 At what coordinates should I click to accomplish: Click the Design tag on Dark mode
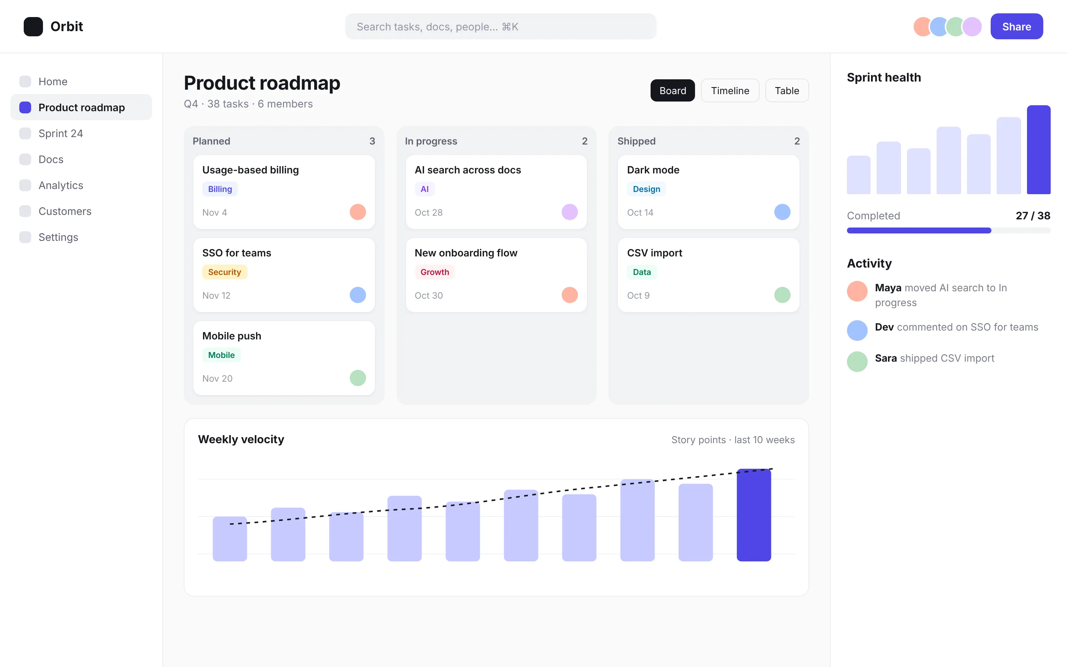tap(646, 189)
